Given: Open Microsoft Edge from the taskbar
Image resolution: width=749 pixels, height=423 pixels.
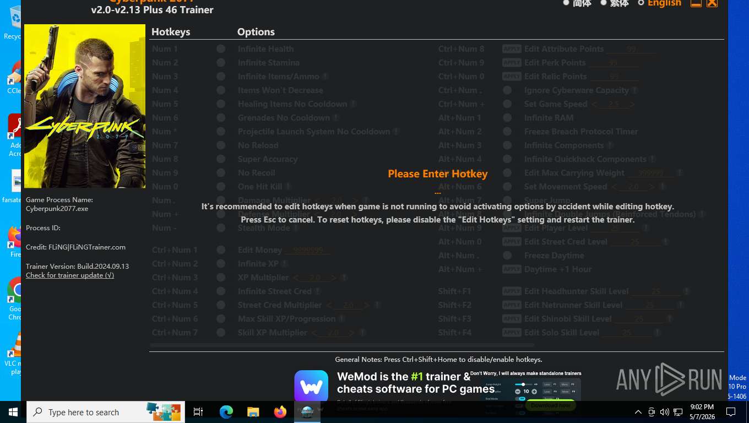Looking at the screenshot, I should (x=226, y=412).
